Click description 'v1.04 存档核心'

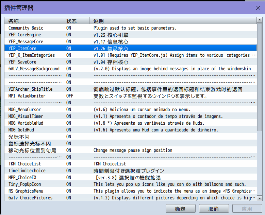point(111,62)
